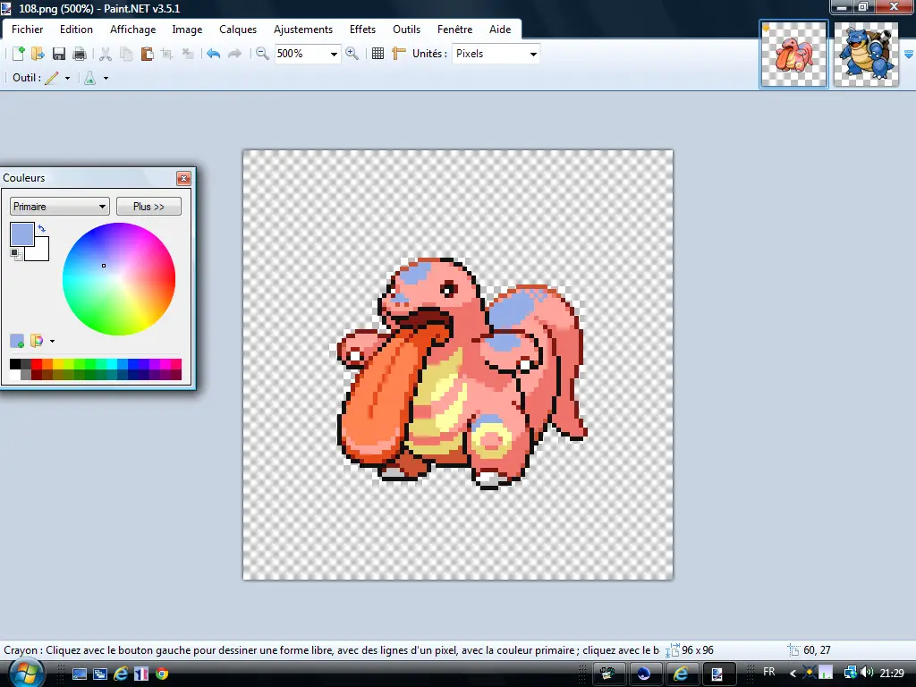Open the Ajustements menu

coord(303,30)
